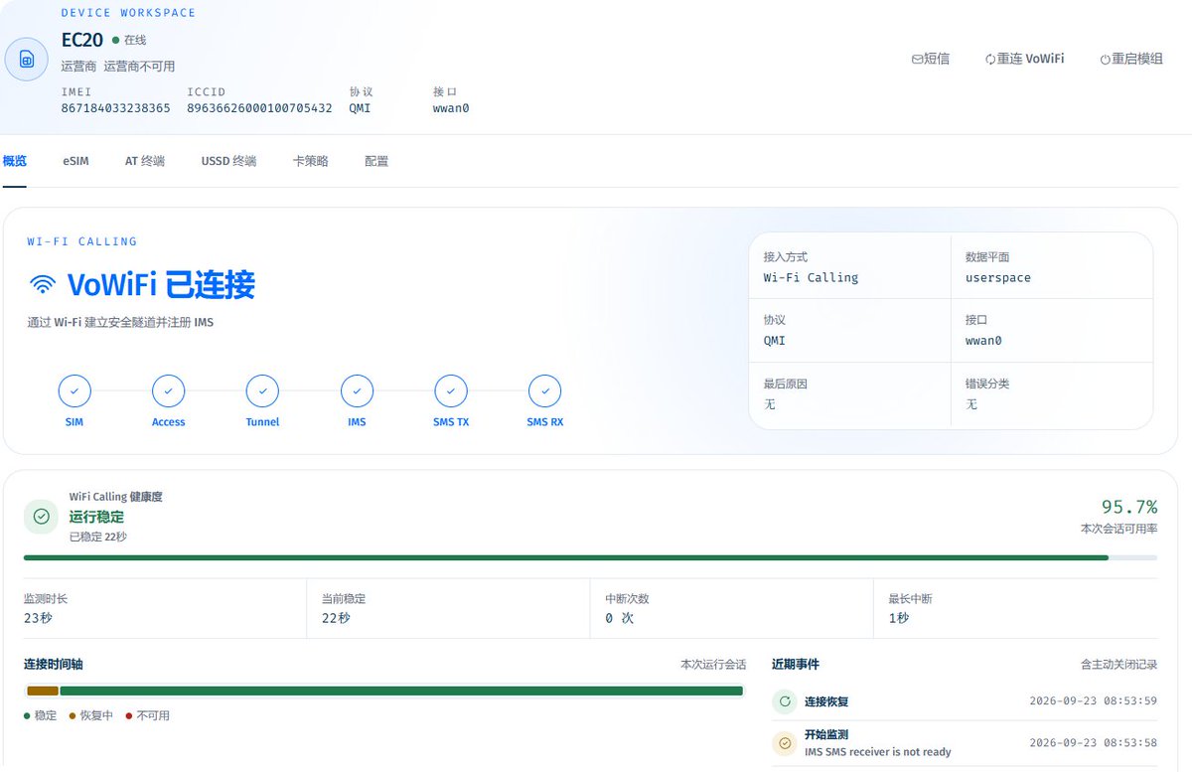Click the IMEI number 867184033238365

[x=115, y=108]
